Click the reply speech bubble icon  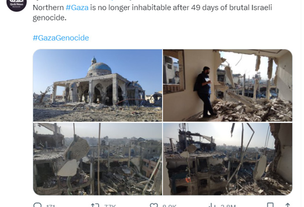click(37, 205)
